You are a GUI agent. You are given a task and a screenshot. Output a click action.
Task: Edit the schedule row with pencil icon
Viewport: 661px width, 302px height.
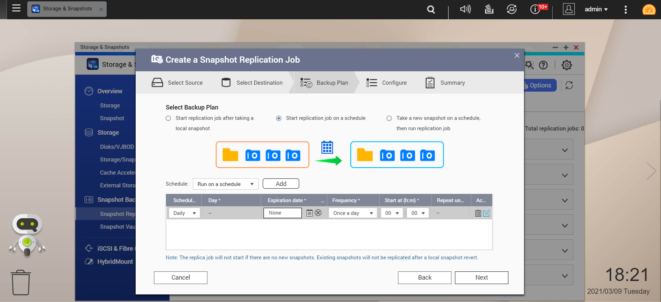(486, 213)
